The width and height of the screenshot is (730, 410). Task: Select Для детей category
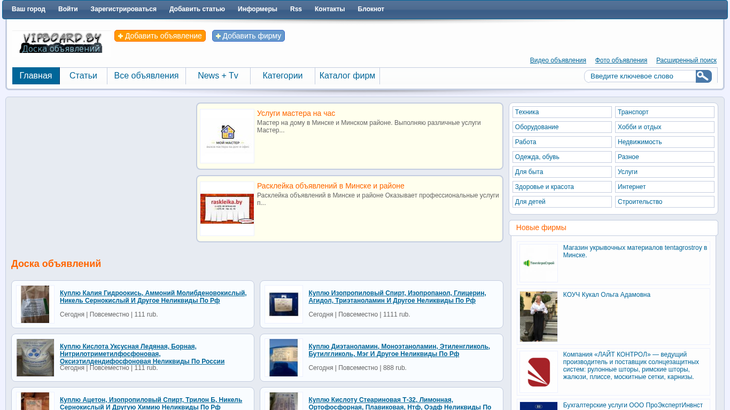coord(562,202)
